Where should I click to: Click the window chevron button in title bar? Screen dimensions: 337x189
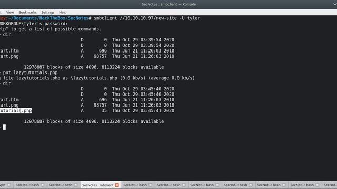pyautogui.click(x=335, y=4)
